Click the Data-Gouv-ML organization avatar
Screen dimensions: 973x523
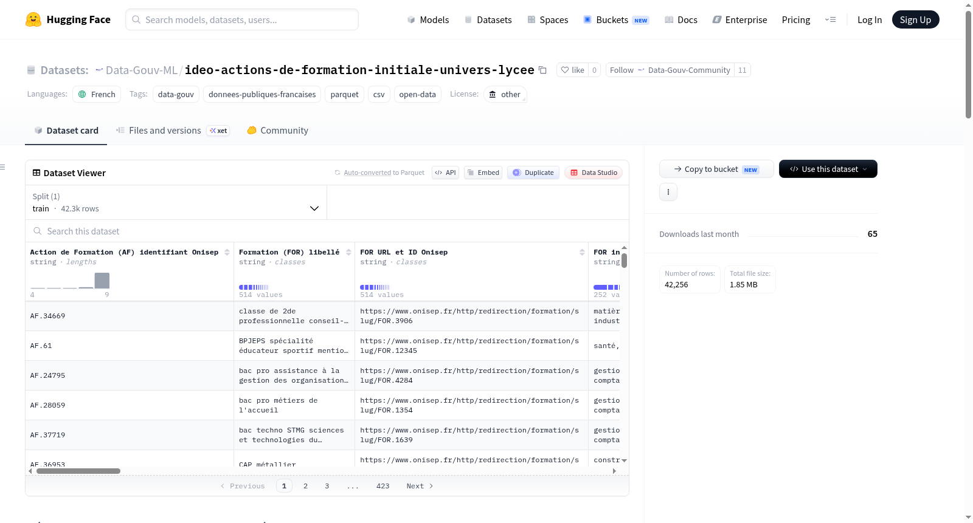[99, 70]
